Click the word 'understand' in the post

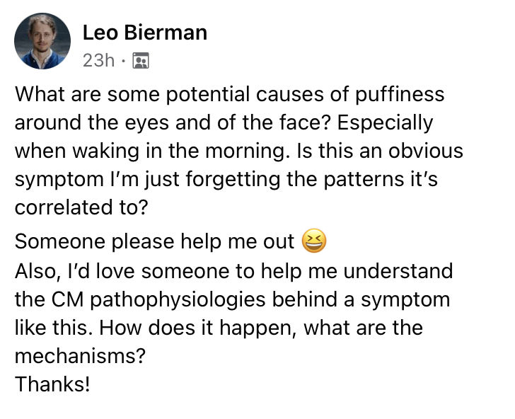(398, 272)
